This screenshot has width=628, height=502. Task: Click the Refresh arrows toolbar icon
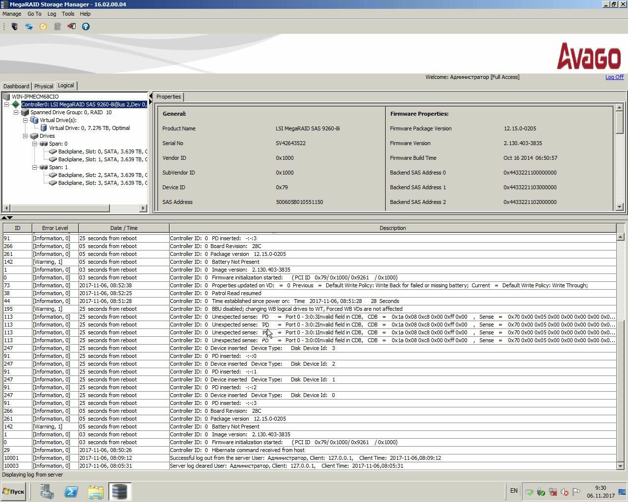click(x=29, y=26)
